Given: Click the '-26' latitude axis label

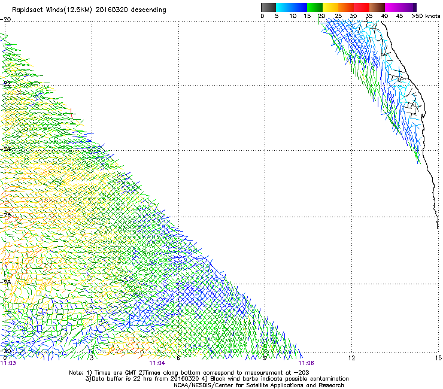Looking at the screenshot, I should pos(5,215).
